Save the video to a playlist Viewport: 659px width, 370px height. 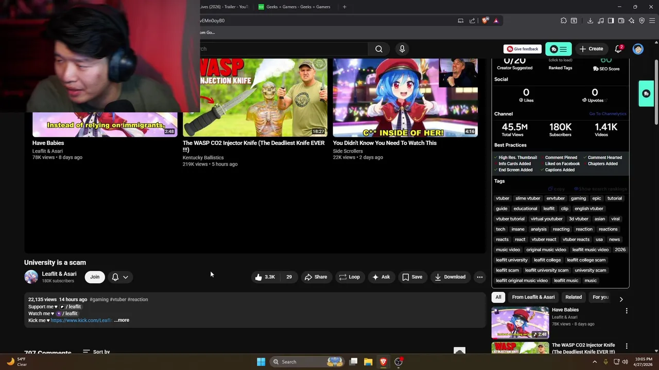[x=412, y=277]
